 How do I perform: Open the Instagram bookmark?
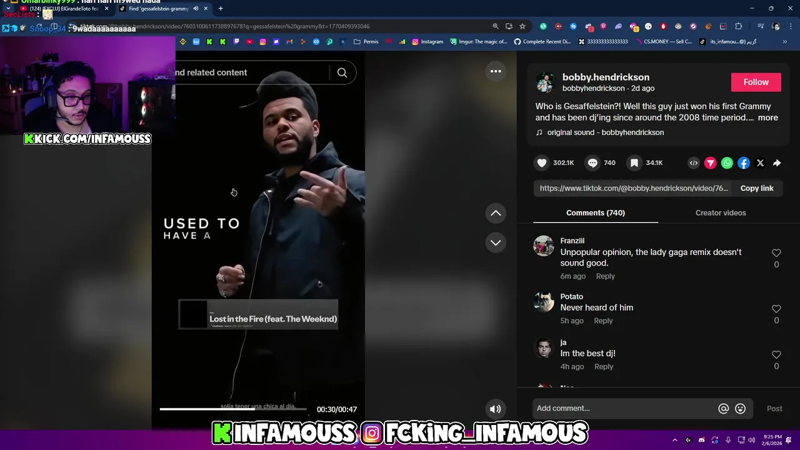427,42
